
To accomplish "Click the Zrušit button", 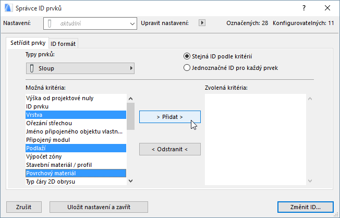I will pyautogui.click(x=23, y=207).
